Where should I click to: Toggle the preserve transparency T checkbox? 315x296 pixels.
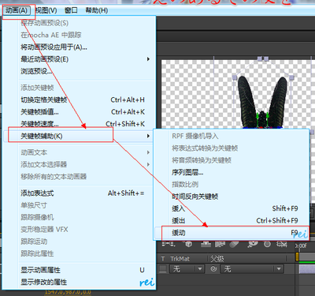(x=163, y=269)
